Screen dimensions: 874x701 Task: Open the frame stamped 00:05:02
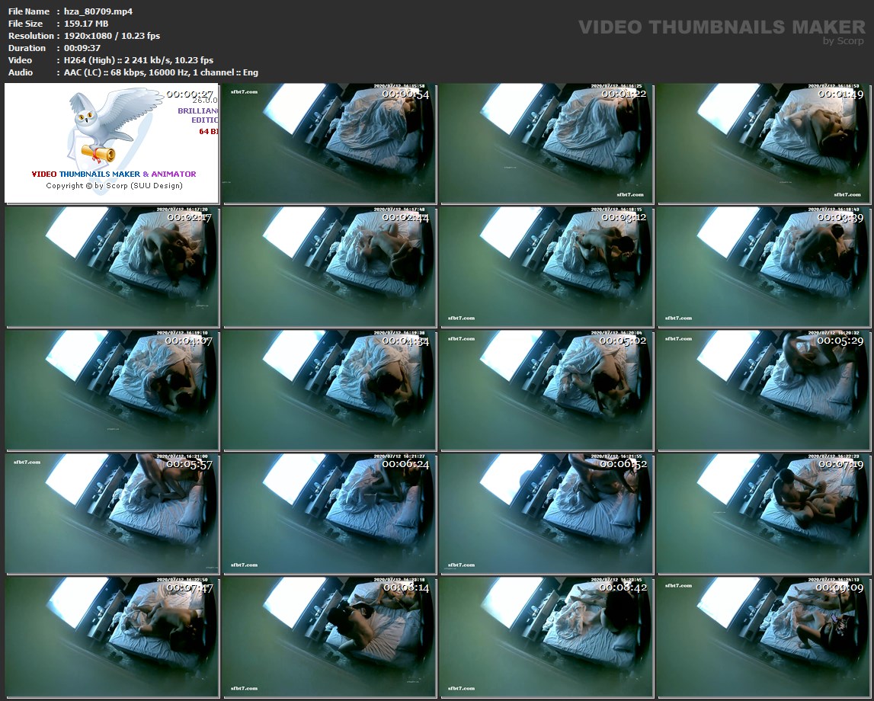[x=546, y=390]
